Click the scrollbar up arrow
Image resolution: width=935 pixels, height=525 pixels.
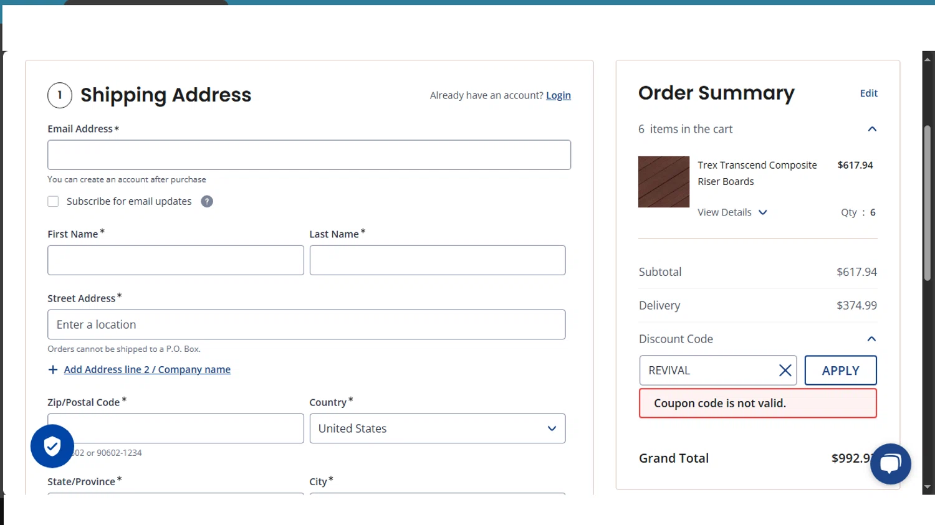pyautogui.click(x=928, y=59)
